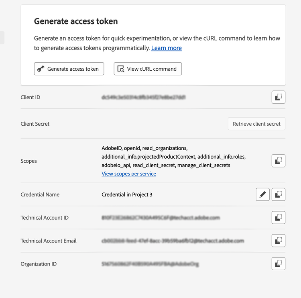The width and height of the screenshot is (301, 298).
Task: Click the 'Generate access token' heading
Action: (x=76, y=21)
